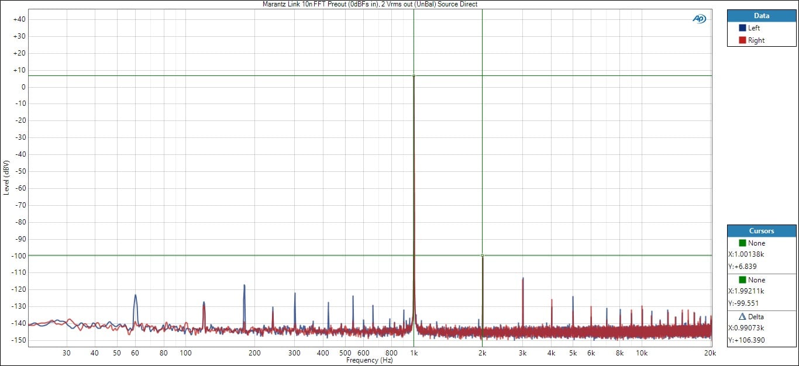
Task: Click the 3k harmonic peak on the graph
Action: click(x=522, y=279)
